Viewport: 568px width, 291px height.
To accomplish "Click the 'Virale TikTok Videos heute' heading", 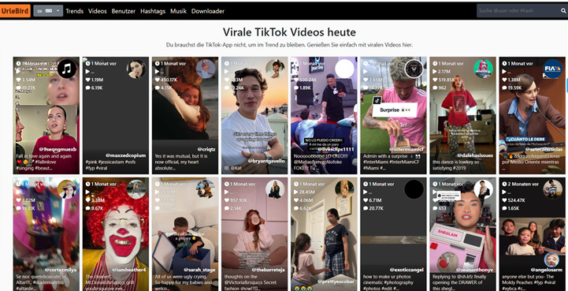I will (289, 32).
